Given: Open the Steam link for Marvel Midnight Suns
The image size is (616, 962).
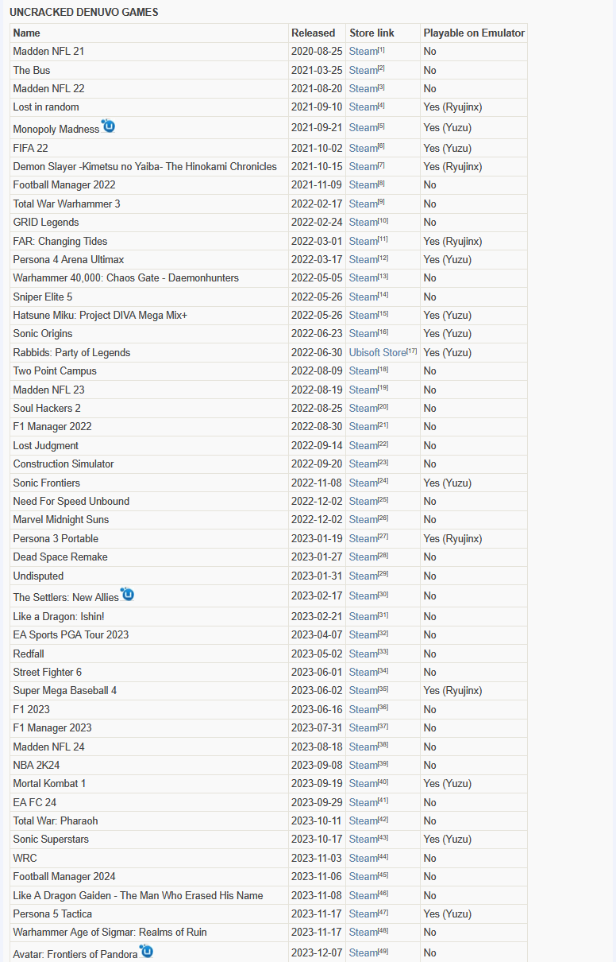Looking at the screenshot, I should point(364,520).
